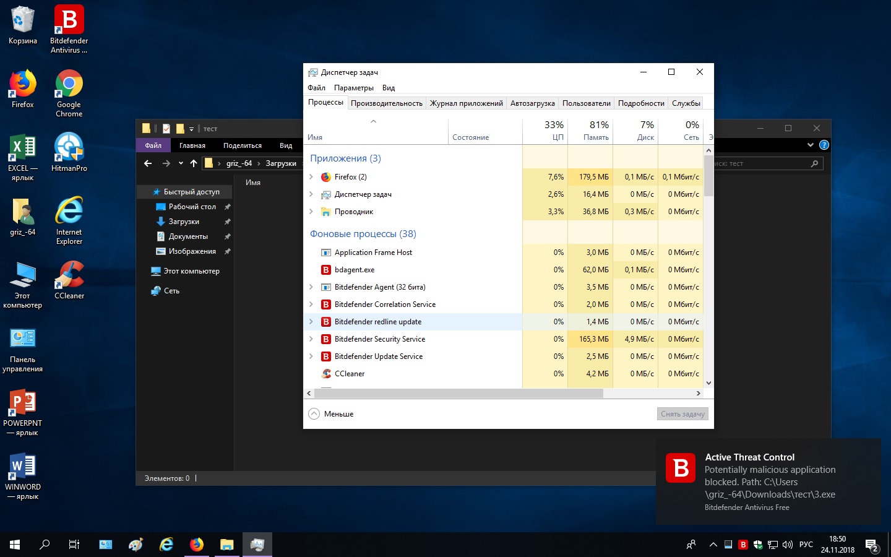Click the Bitdefender tray icon

[743, 545]
